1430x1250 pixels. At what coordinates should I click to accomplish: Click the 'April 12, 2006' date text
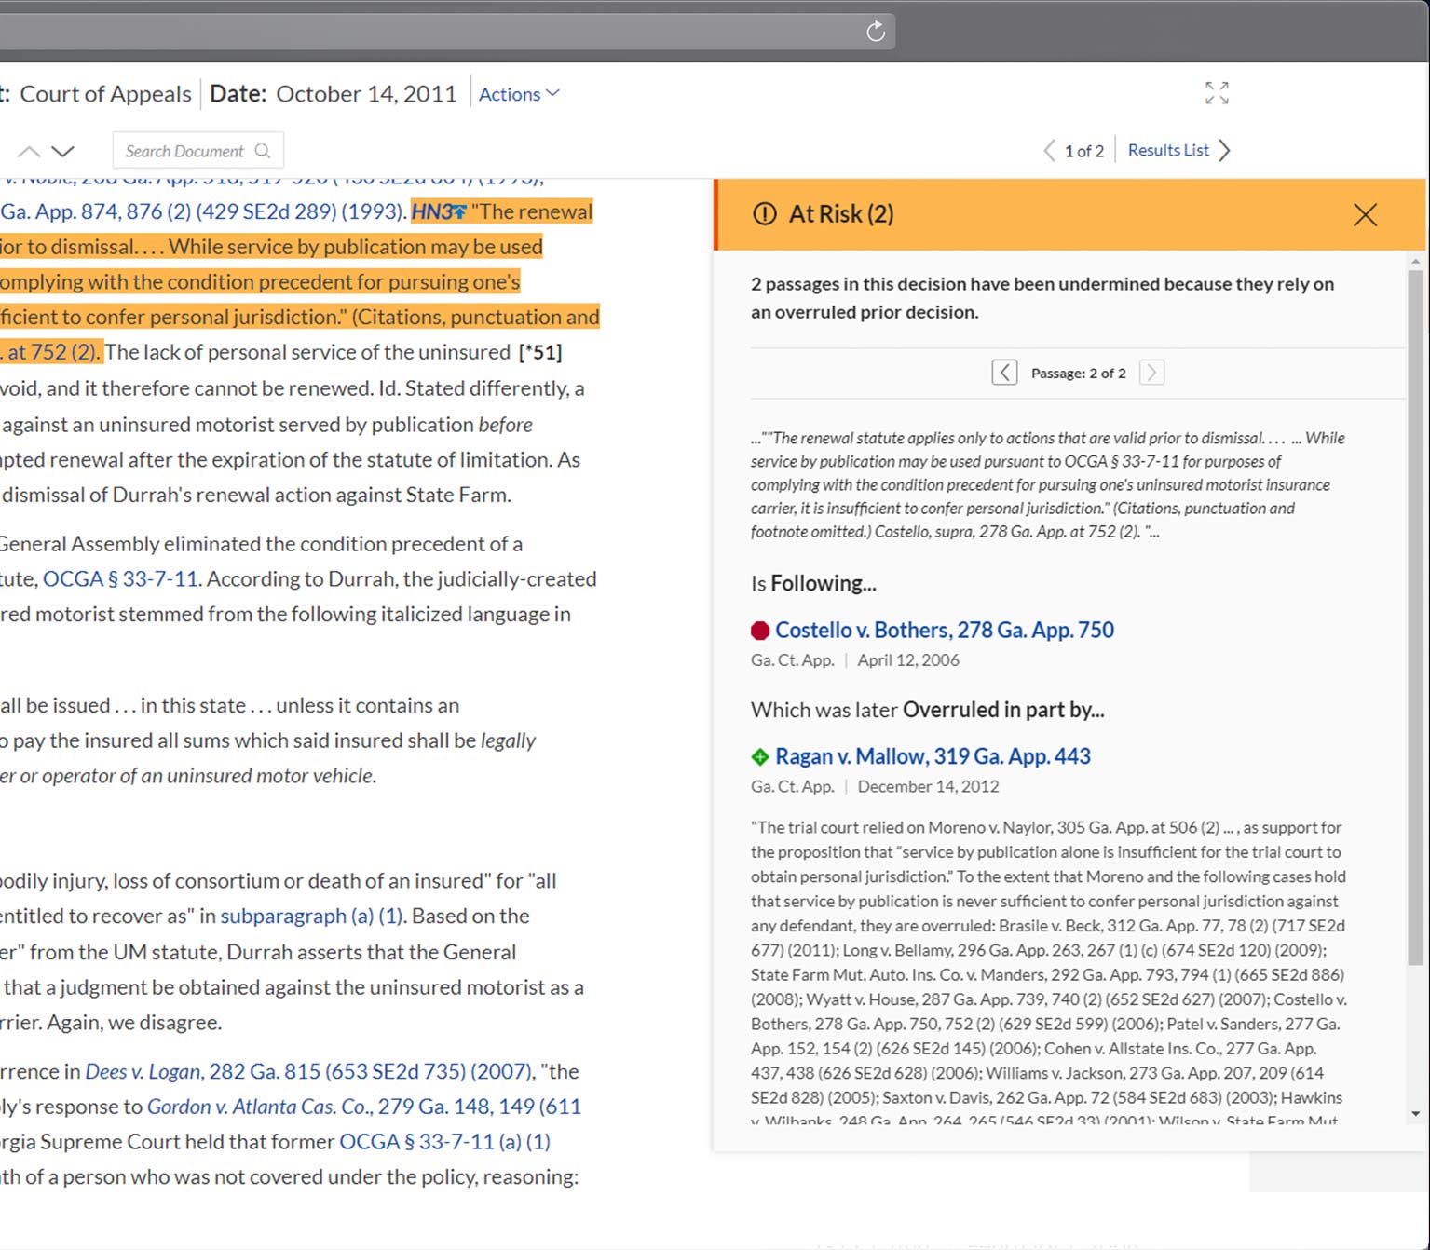pyautogui.click(x=908, y=660)
